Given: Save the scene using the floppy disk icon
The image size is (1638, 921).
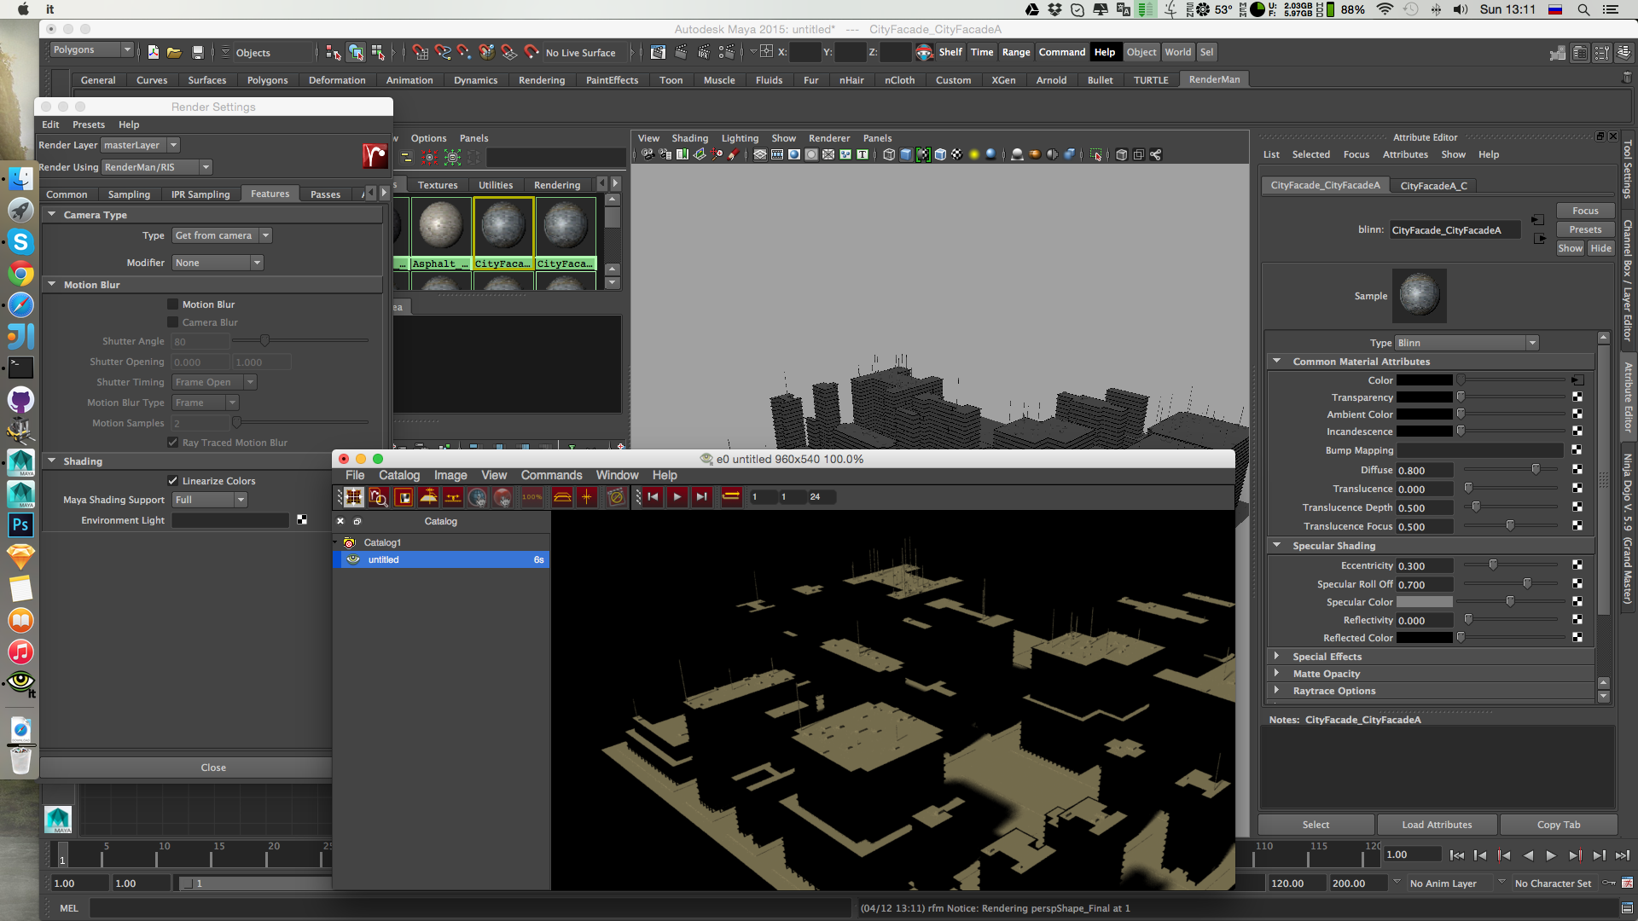Looking at the screenshot, I should pyautogui.click(x=198, y=52).
